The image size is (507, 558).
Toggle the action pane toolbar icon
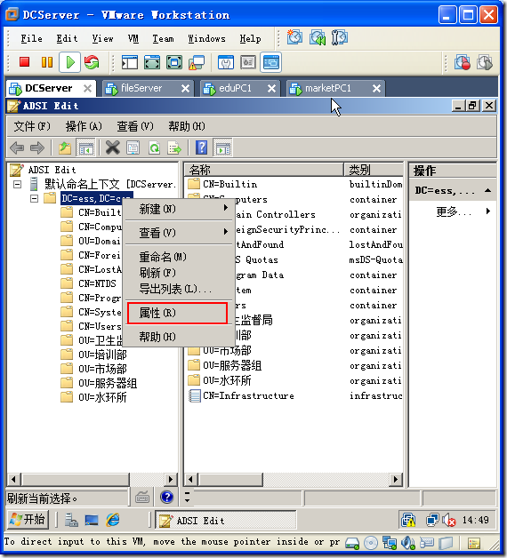[x=222, y=147]
